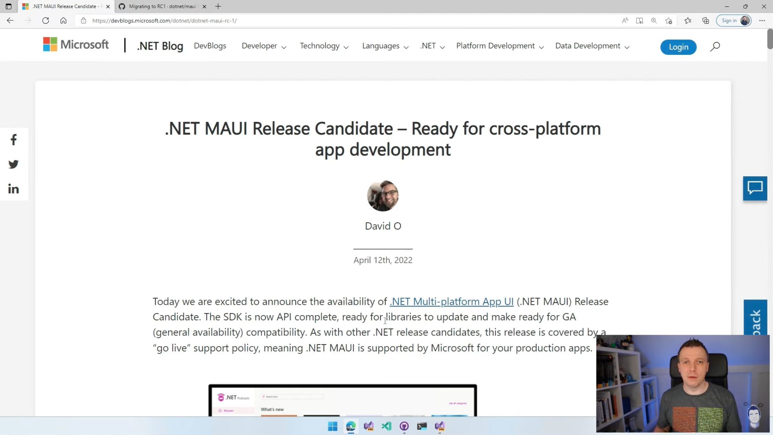Open the browser Collections panel
773x435 pixels.
(705, 20)
